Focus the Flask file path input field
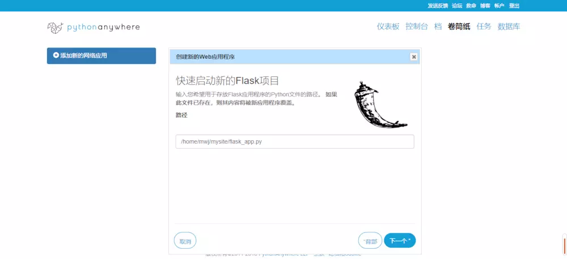Screen dimensions: 567x259 [295, 142]
